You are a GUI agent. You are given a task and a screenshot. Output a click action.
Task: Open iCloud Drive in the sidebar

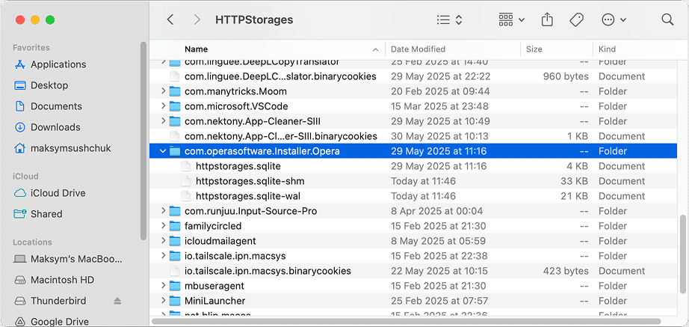point(49,193)
